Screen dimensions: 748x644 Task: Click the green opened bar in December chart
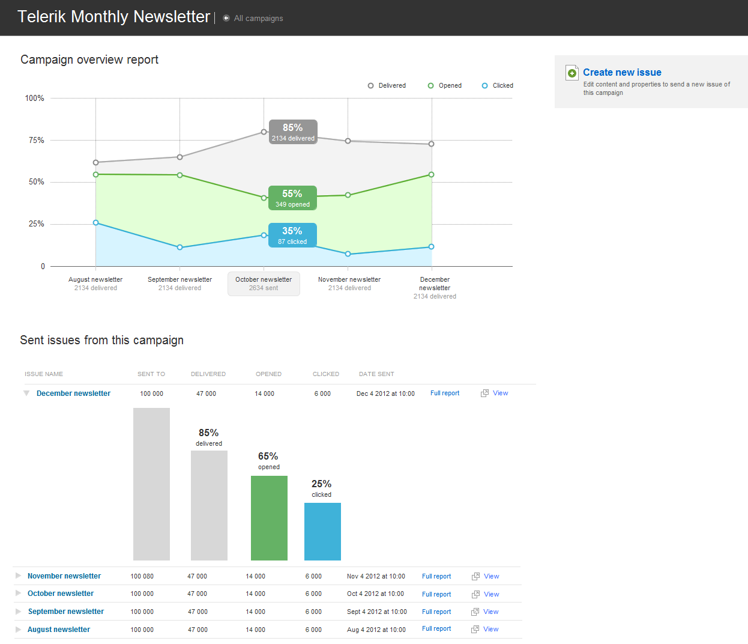click(269, 518)
